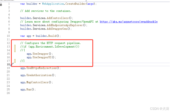Click the commented opening brace on line 14

(x=22, y=50)
